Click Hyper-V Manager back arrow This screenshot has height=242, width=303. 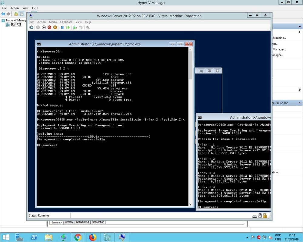[x=3, y=14]
